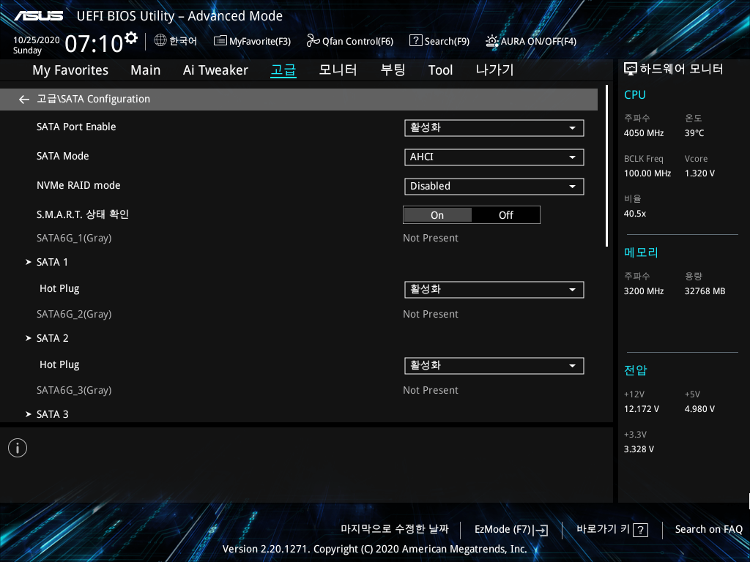Click Not Present next to SATA6G_1
Screen dimensions: 750x562
click(431, 238)
